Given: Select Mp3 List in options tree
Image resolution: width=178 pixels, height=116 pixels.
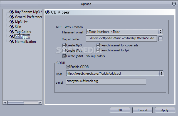Looking at the screenshot, I should 21,22.
